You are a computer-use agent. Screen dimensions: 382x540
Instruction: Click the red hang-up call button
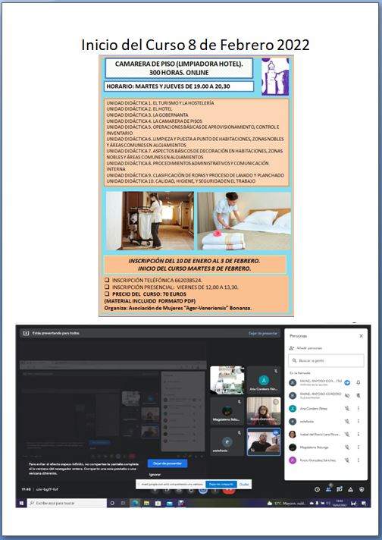[x=229, y=491]
